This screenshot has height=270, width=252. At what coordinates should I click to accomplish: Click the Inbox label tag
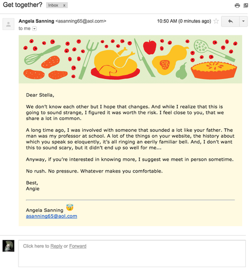coord(53,5)
